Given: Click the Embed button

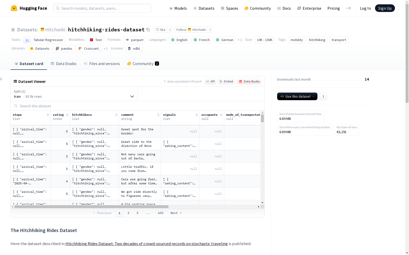Looking at the screenshot, I should pos(226,81).
